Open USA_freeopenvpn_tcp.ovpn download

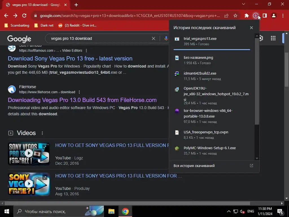212,135
